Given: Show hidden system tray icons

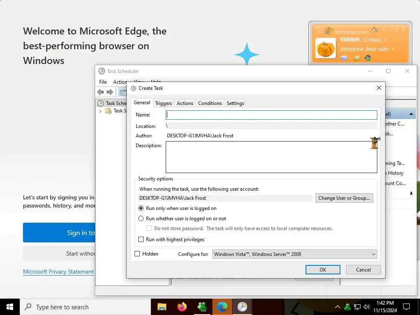Looking at the screenshot, I should (338, 307).
